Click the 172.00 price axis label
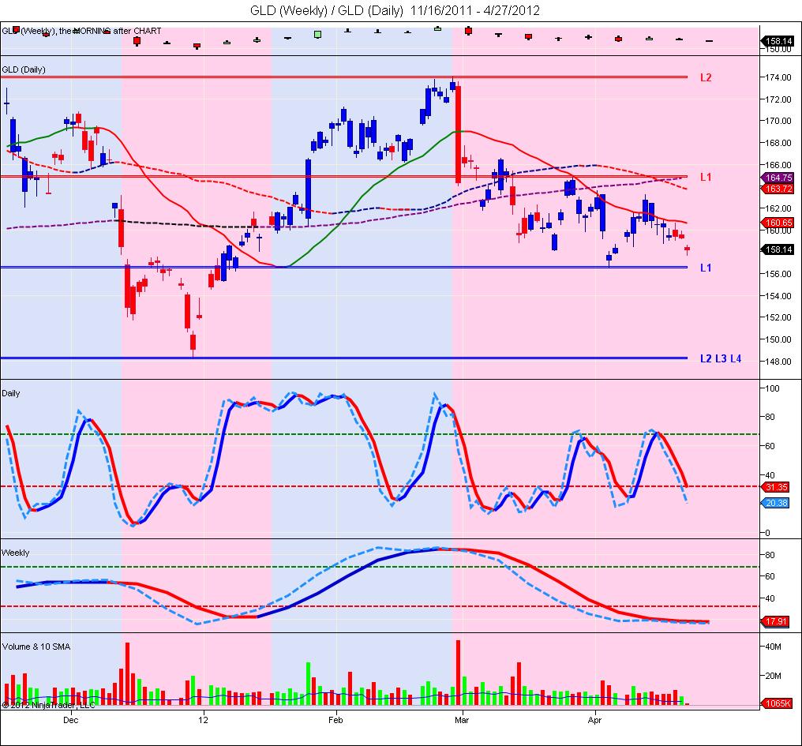The width and height of the screenshot is (802, 746). point(778,99)
